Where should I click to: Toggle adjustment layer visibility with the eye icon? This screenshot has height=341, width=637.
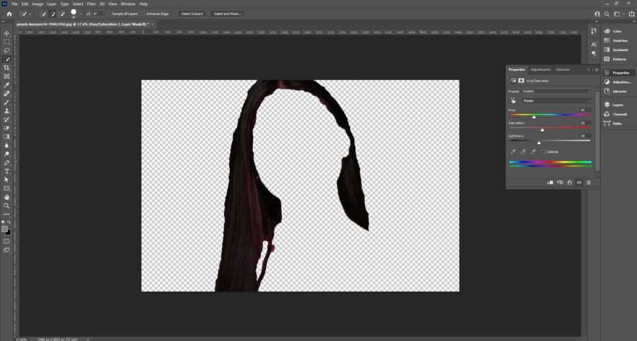click(579, 183)
